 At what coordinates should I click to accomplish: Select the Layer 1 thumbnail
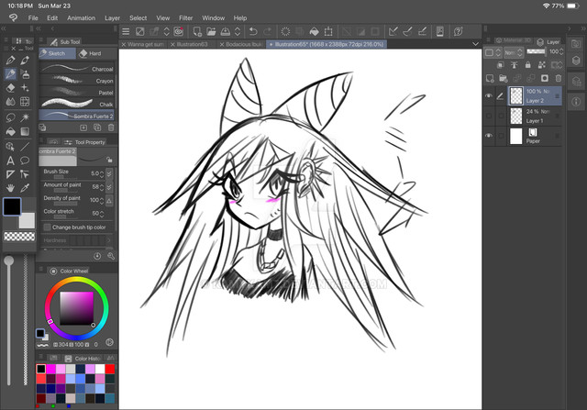[x=515, y=116]
